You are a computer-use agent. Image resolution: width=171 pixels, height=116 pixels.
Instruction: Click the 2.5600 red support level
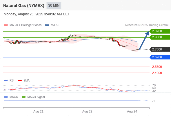pos(157,67)
